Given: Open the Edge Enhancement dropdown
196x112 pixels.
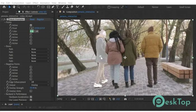Looking at the screenshot, I should coord(40,82).
